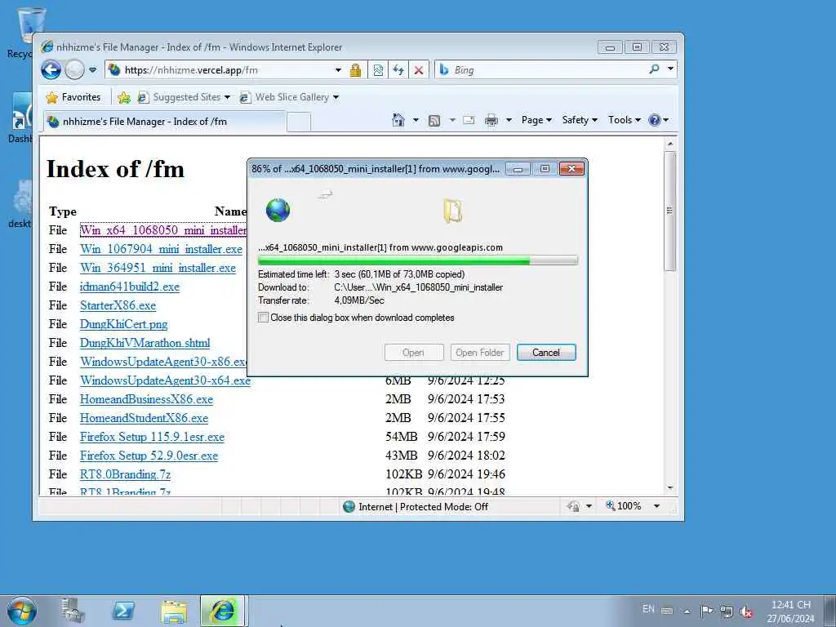Image resolution: width=836 pixels, height=627 pixels.
Task: Open Win_1067904_mini_installer.exe link
Action: tap(161, 249)
